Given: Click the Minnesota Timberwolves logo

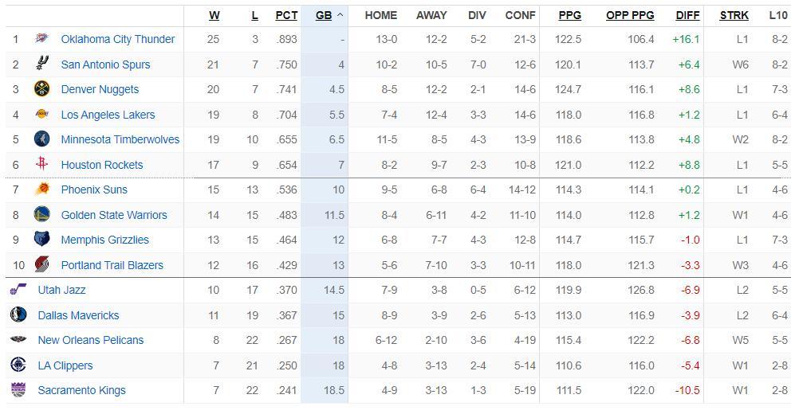Looking at the screenshot, I should coord(42,139).
